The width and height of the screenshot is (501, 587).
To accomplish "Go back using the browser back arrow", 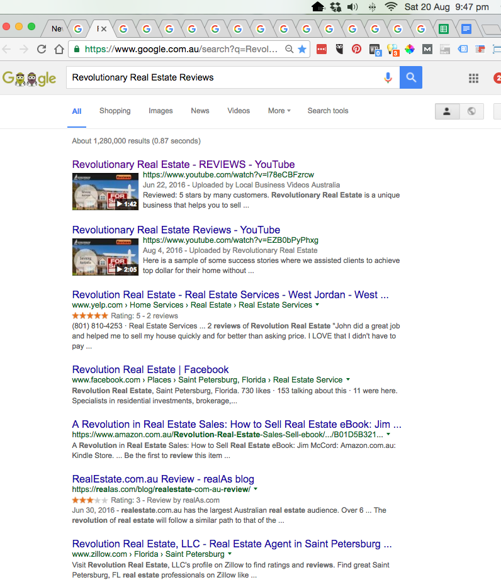I will [7, 49].
